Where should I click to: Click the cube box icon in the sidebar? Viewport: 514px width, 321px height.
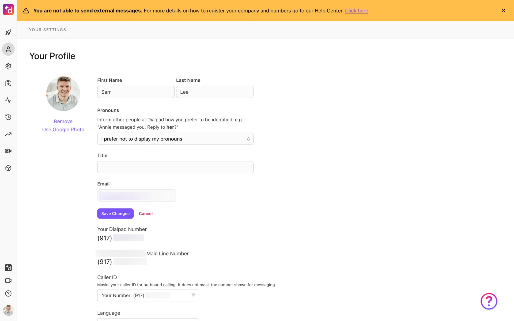[x=8, y=168]
